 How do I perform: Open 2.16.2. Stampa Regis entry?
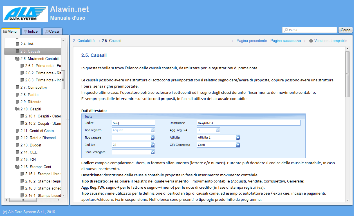coord(43,181)
